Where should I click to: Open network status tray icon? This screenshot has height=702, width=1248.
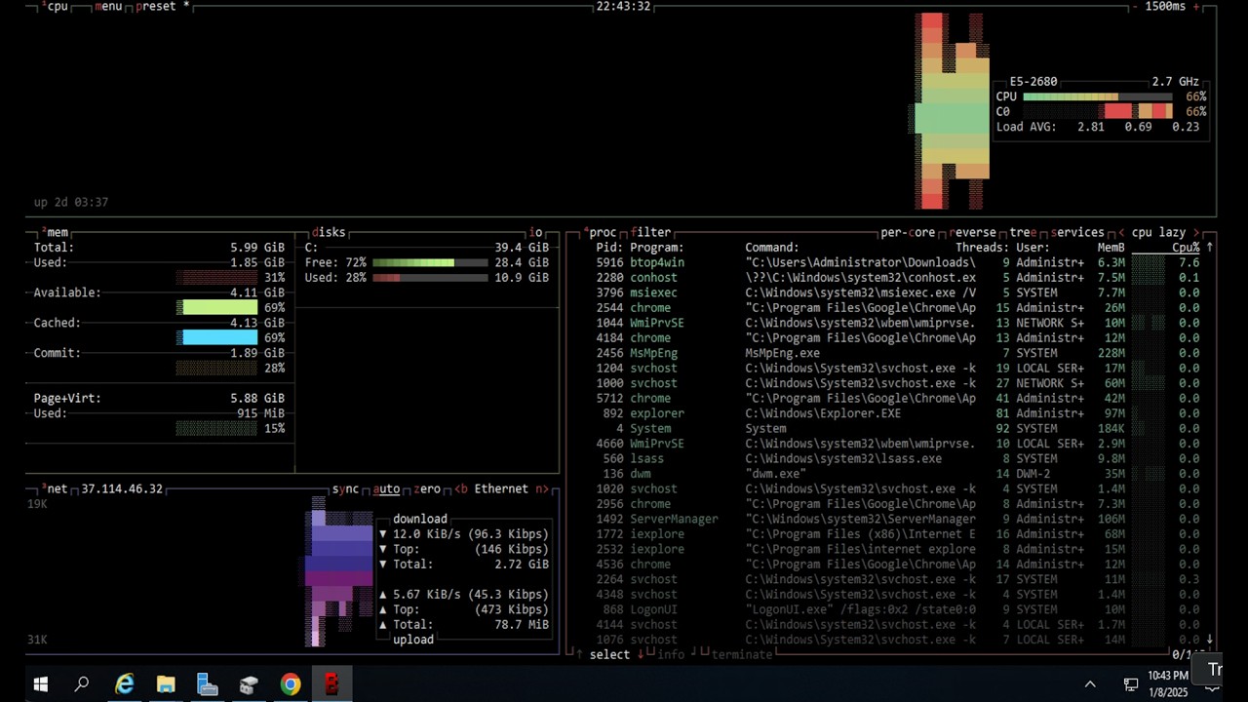pos(1131,684)
